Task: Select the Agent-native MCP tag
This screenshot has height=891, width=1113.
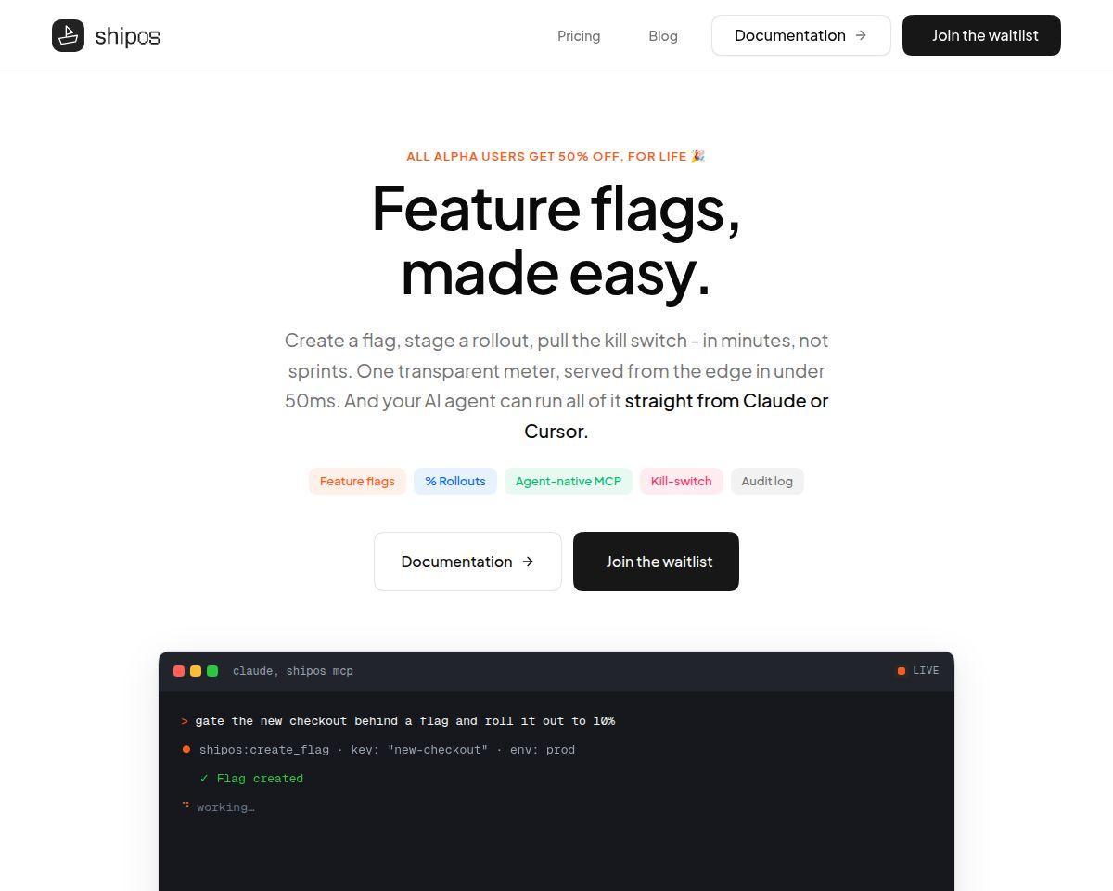Action: (x=569, y=481)
